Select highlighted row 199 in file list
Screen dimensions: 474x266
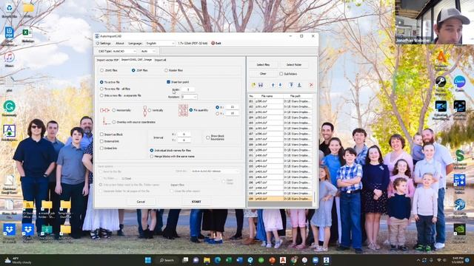pos(280,199)
